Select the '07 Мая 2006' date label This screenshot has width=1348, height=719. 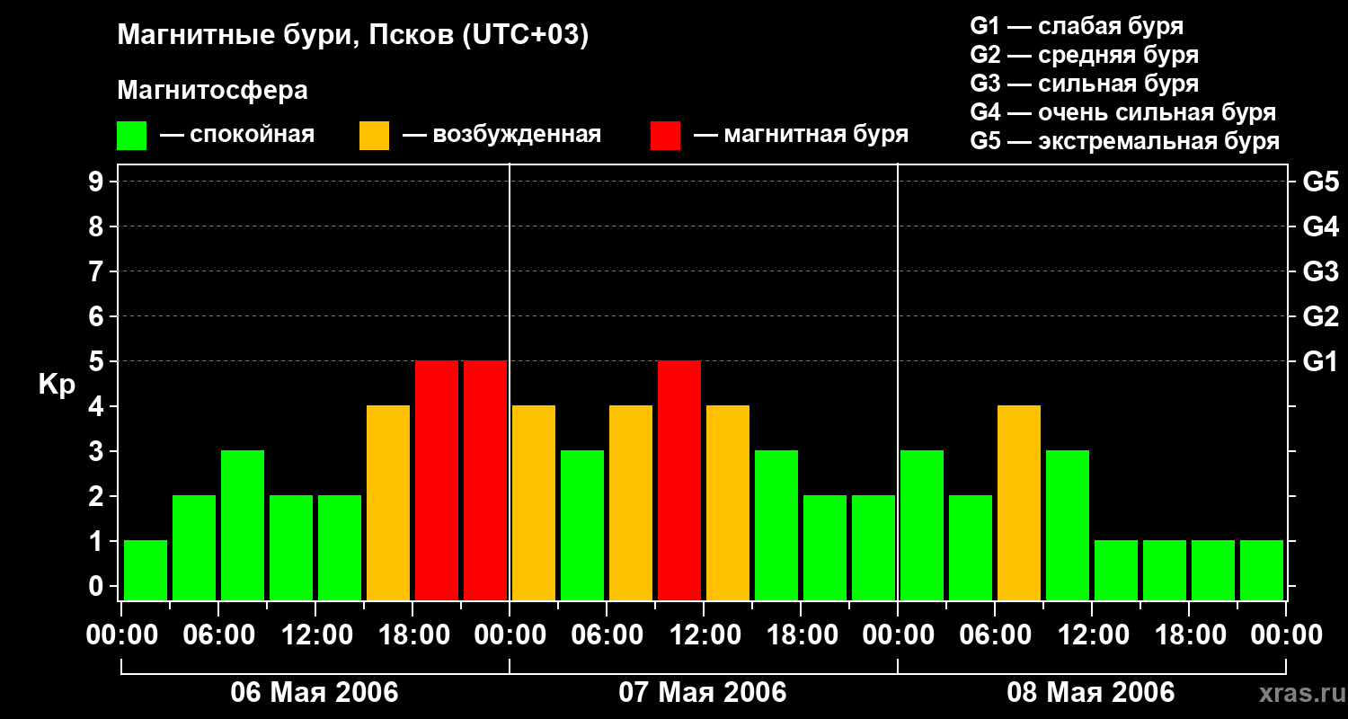tap(703, 693)
